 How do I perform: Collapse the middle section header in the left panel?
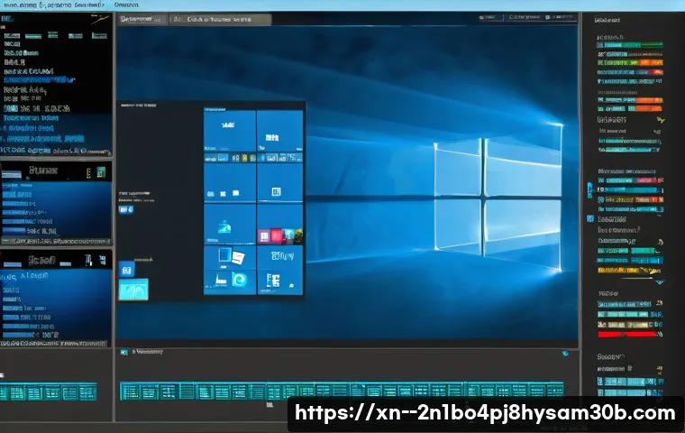pos(41,170)
